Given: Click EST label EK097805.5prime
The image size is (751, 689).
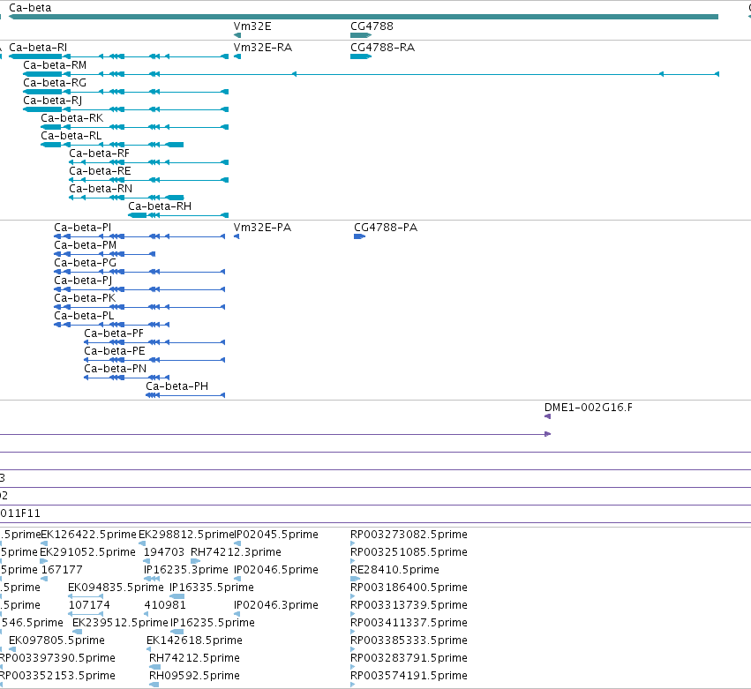Looking at the screenshot, I should (56, 640).
